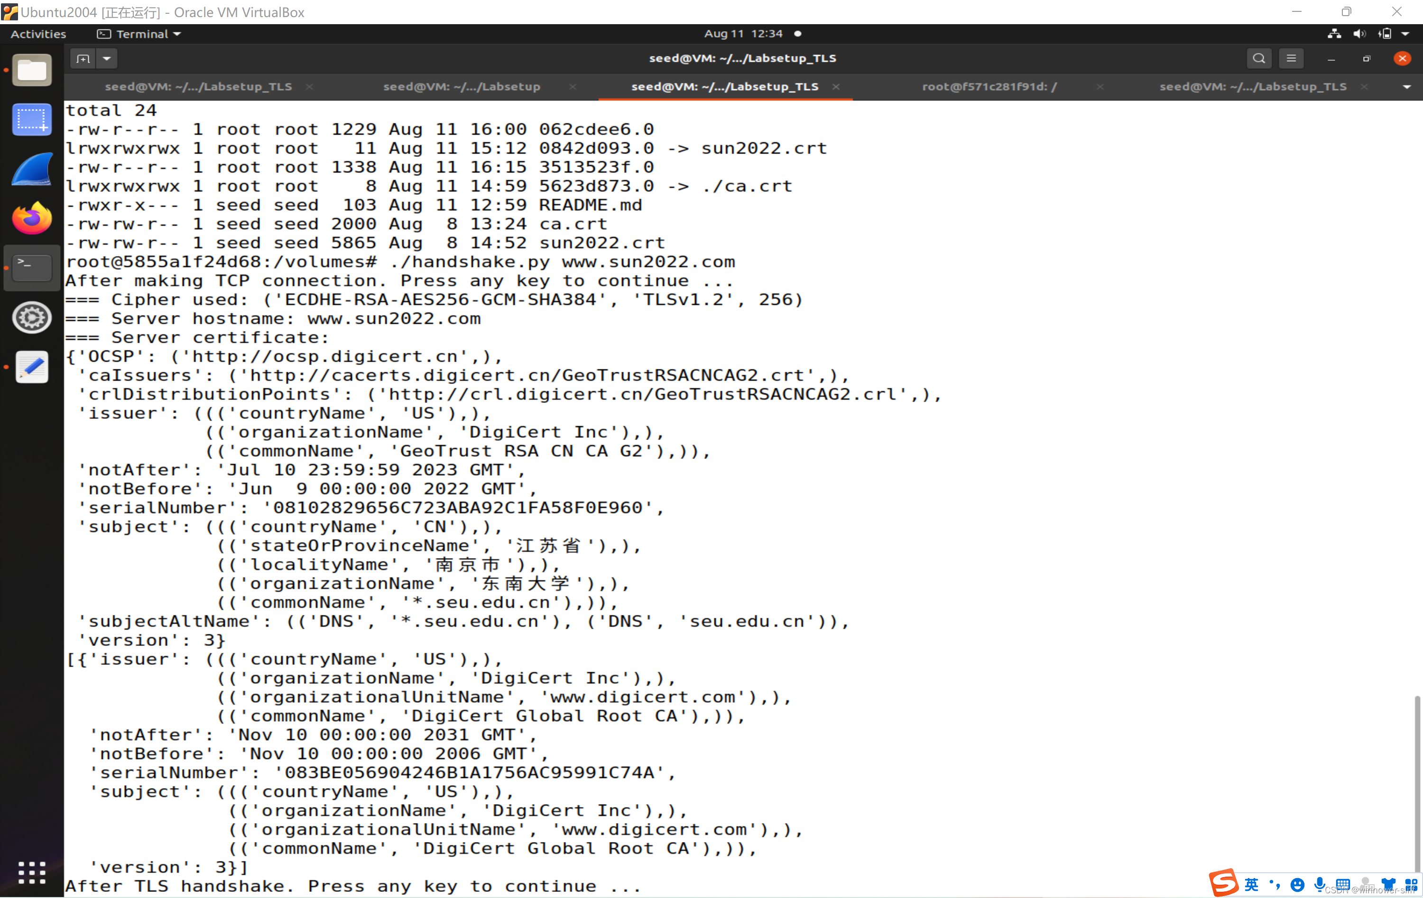Viewport: 1423px width, 898px height.
Task: Click the 'ECDHE-RSA-AES256-GCM-SHA384' cipher text
Action: [x=440, y=300]
